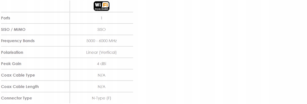This screenshot has height=104, width=307.
Task: Click the orange "Fi" block in the logo
Action: click(x=105, y=5)
